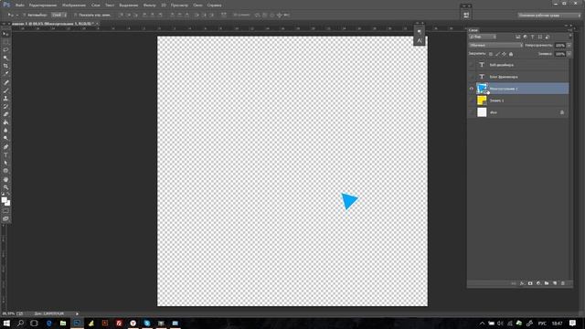This screenshot has height=329, width=585.
Task: Select the Eyedropper tool
Action: (5, 73)
